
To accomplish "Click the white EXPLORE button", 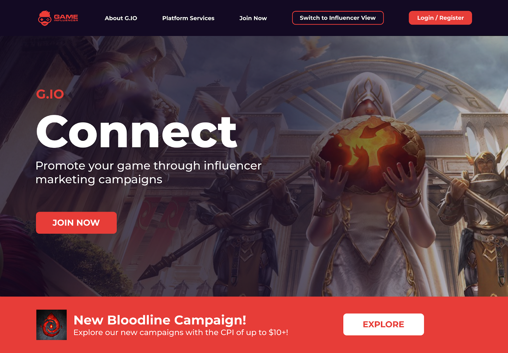I will (384, 324).
